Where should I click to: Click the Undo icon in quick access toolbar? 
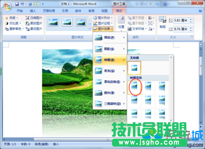point(22,4)
